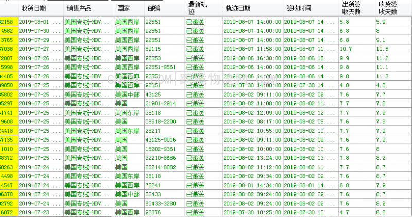This screenshot has width=412, height=217.
Task: Click the days value 4.7
Action: click(357, 212)
